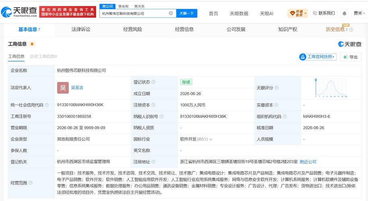This screenshot has height=201, width=368.
Task: Open the 开通会员 dropdown arrow
Action: coord(305,13)
